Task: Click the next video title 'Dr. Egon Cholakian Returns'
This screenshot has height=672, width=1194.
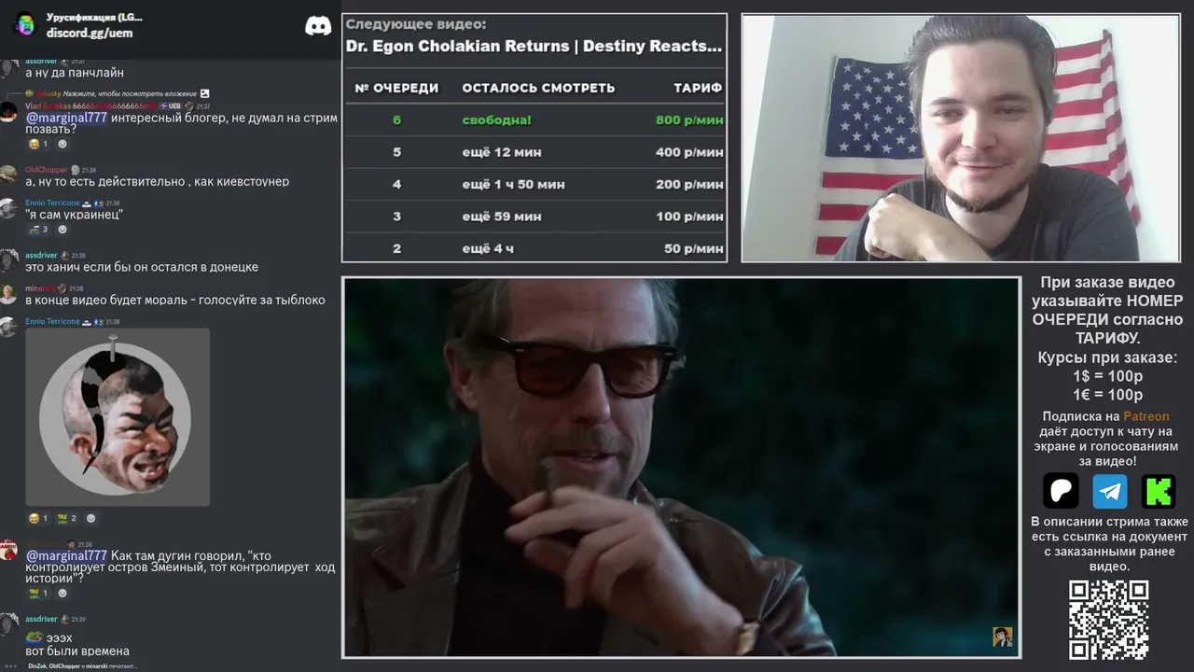Action: point(534,46)
